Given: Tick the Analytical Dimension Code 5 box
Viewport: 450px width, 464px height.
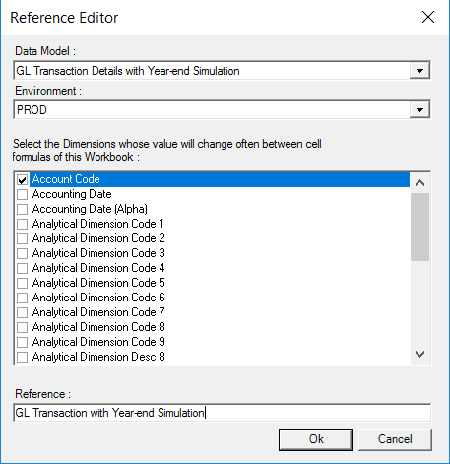Looking at the screenshot, I should tap(22, 284).
